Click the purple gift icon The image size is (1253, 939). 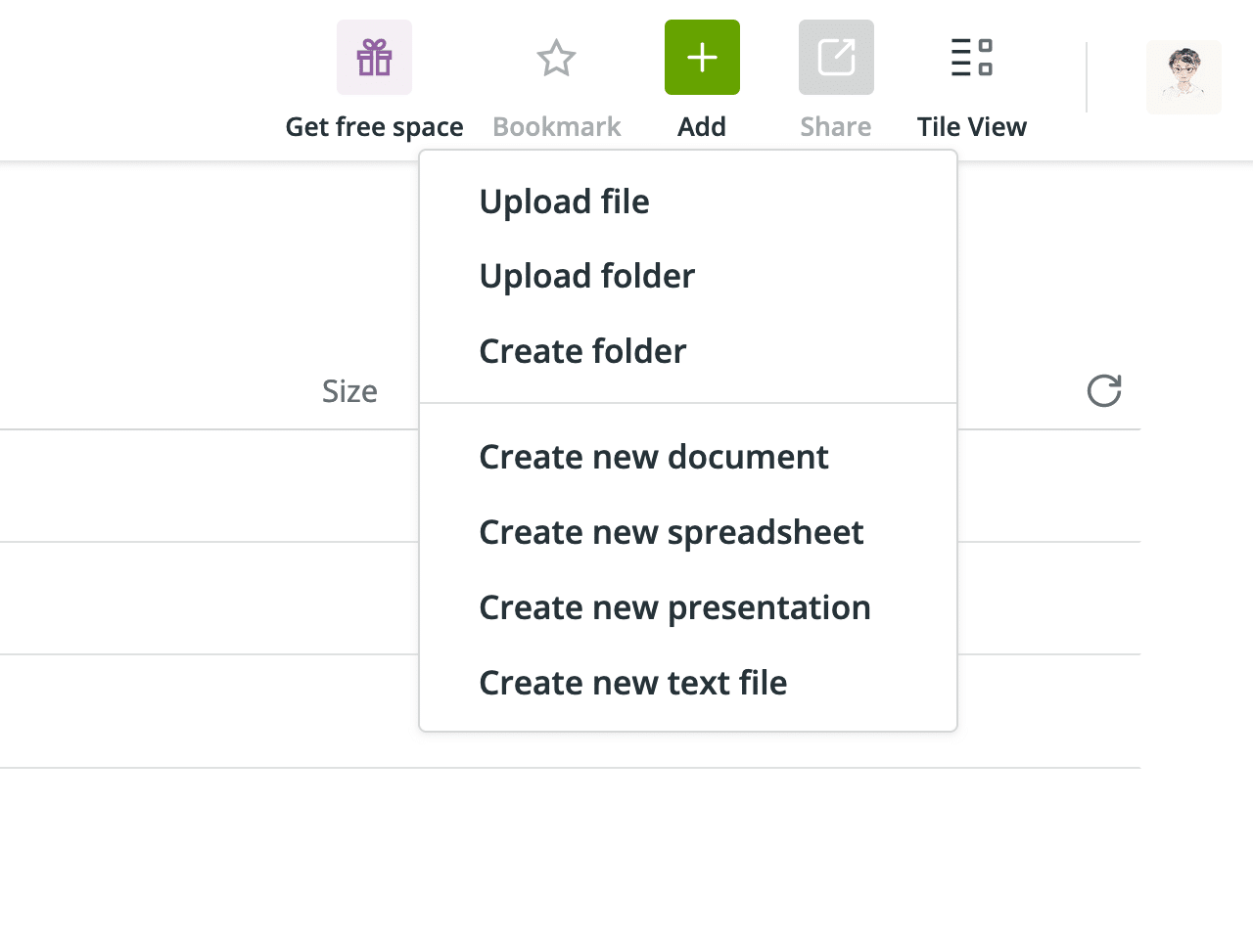[374, 58]
